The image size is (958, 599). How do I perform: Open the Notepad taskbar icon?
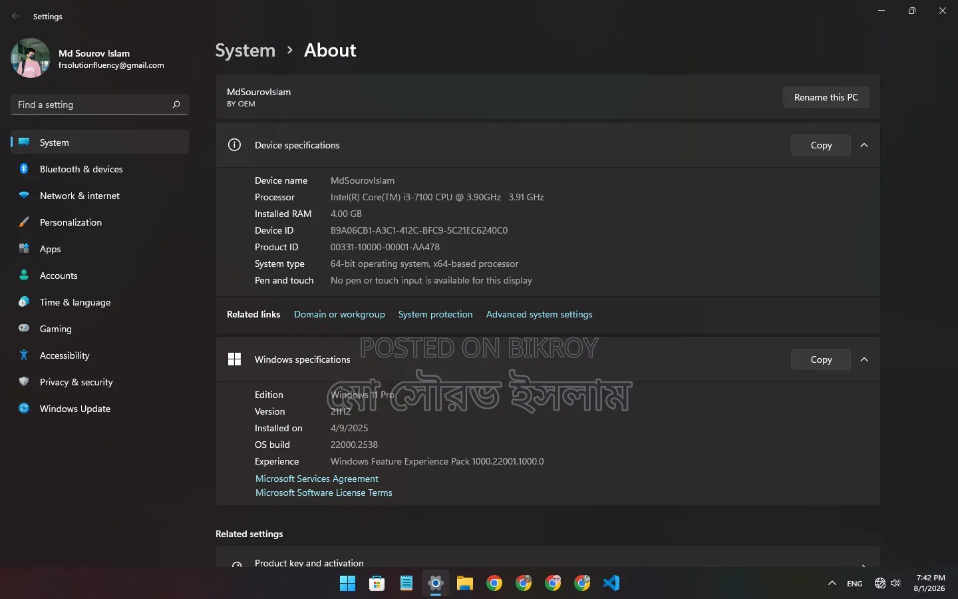pyautogui.click(x=406, y=584)
